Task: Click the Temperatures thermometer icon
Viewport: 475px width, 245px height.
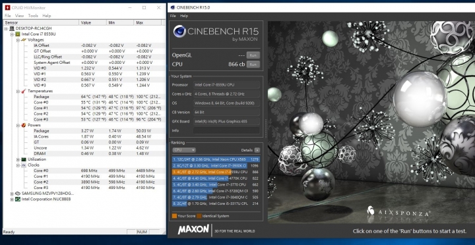Action: [x=24, y=91]
